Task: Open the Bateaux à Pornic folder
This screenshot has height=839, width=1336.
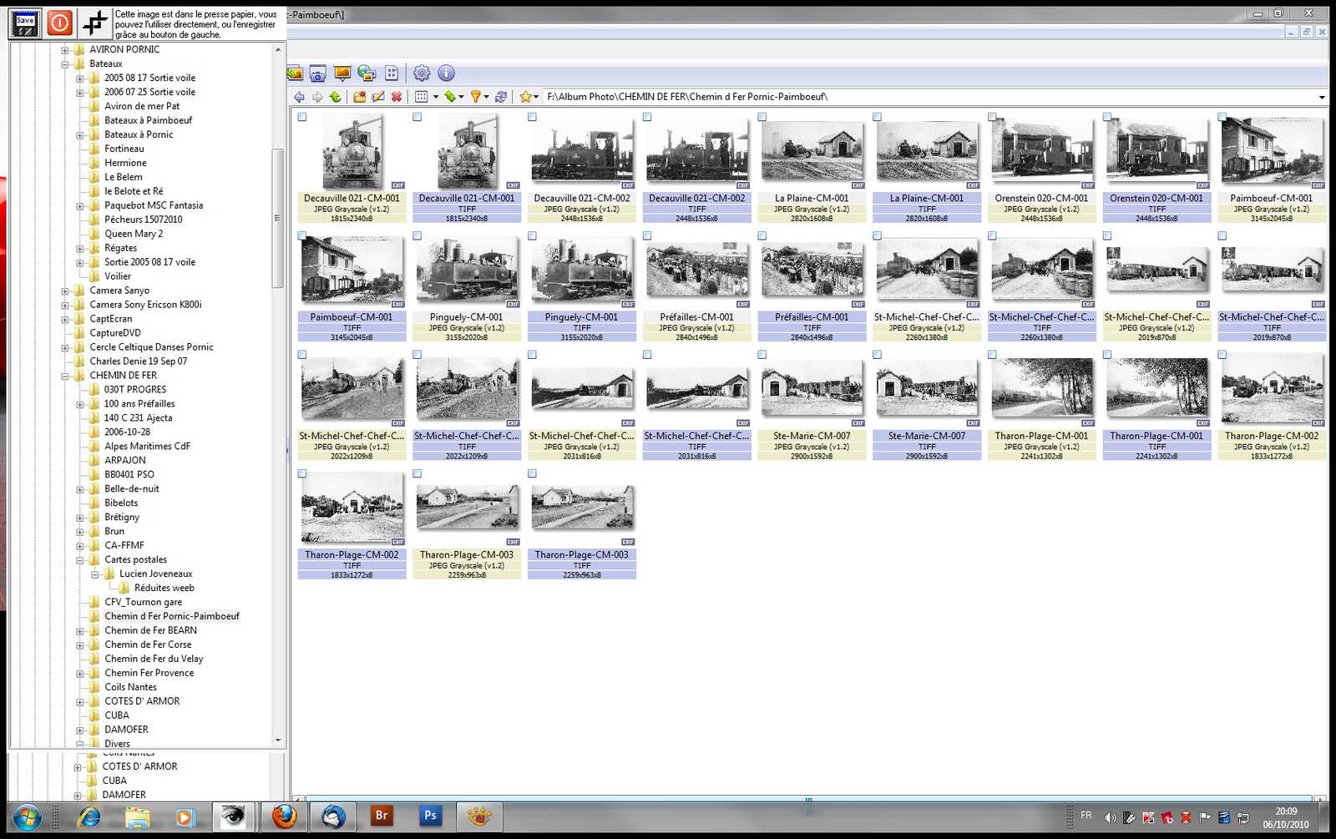Action: click(139, 134)
